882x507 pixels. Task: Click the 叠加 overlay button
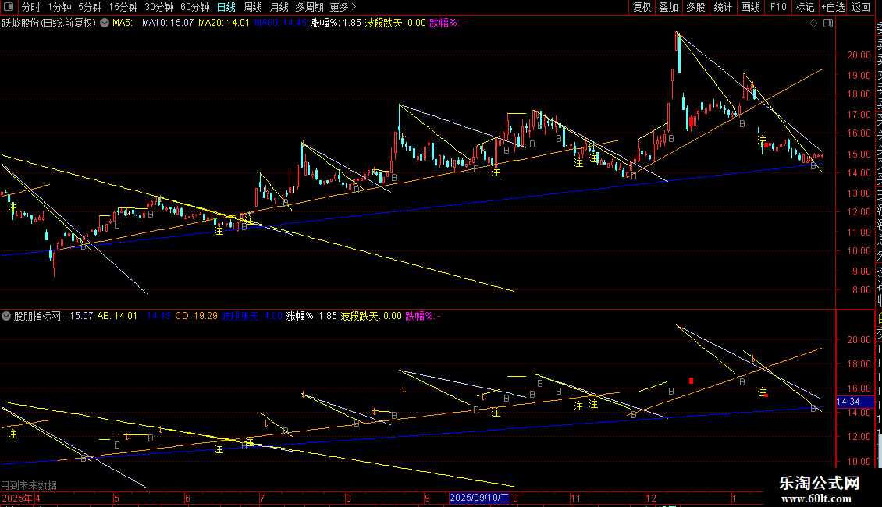coord(669,7)
